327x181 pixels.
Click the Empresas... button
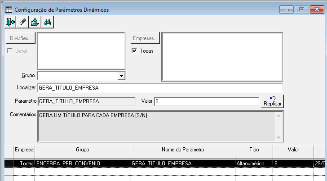coord(145,38)
